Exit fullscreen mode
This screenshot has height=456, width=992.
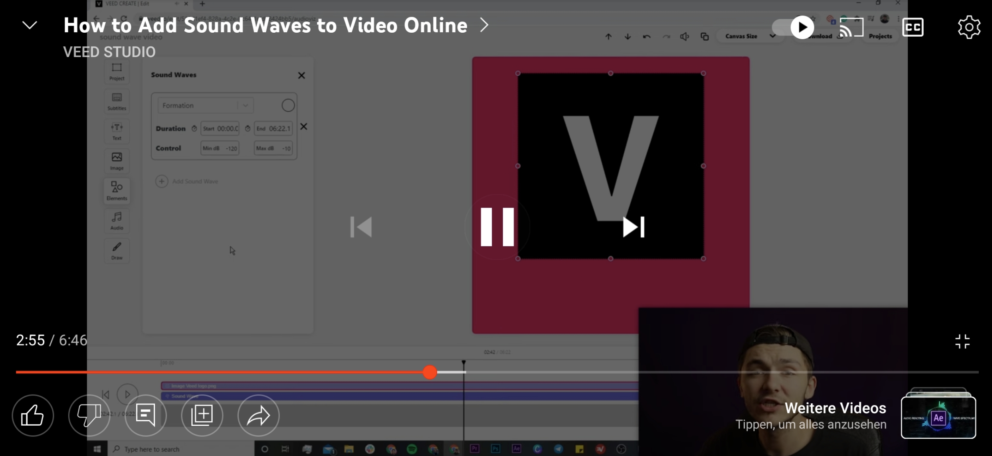(x=962, y=342)
